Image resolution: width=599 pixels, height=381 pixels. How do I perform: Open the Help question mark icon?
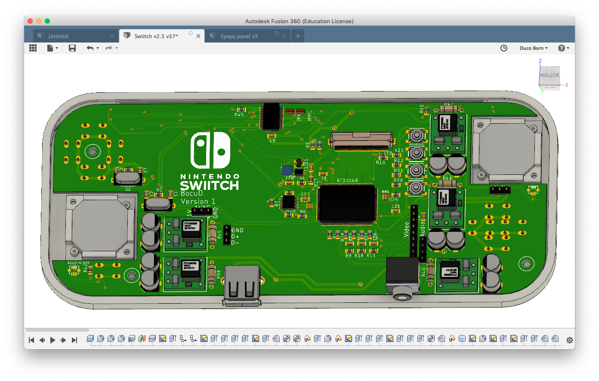561,48
